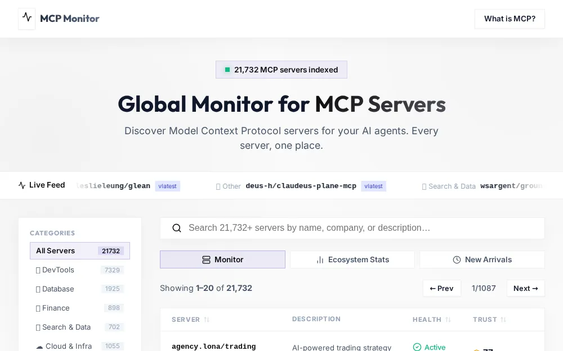Click the 21,732 MCP servers indexed badge

pos(281,70)
